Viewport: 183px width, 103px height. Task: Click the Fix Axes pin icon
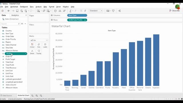pos(85,11)
